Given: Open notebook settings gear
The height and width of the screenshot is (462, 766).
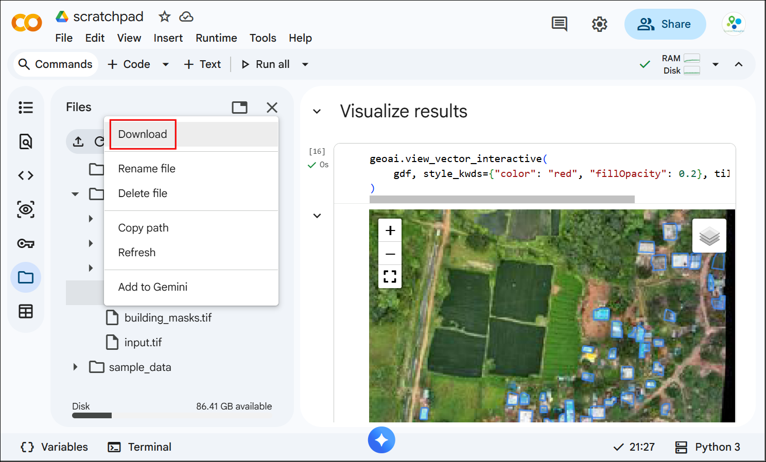Looking at the screenshot, I should (599, 24).
